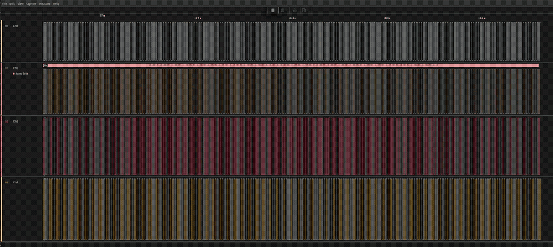Viewport: 553px width, 247px height.
Task: Click the D0 channel index label
Action: 7,26
